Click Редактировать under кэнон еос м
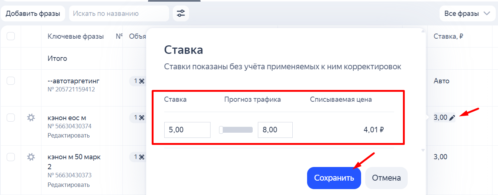498x195 pixels. point(68,135)
